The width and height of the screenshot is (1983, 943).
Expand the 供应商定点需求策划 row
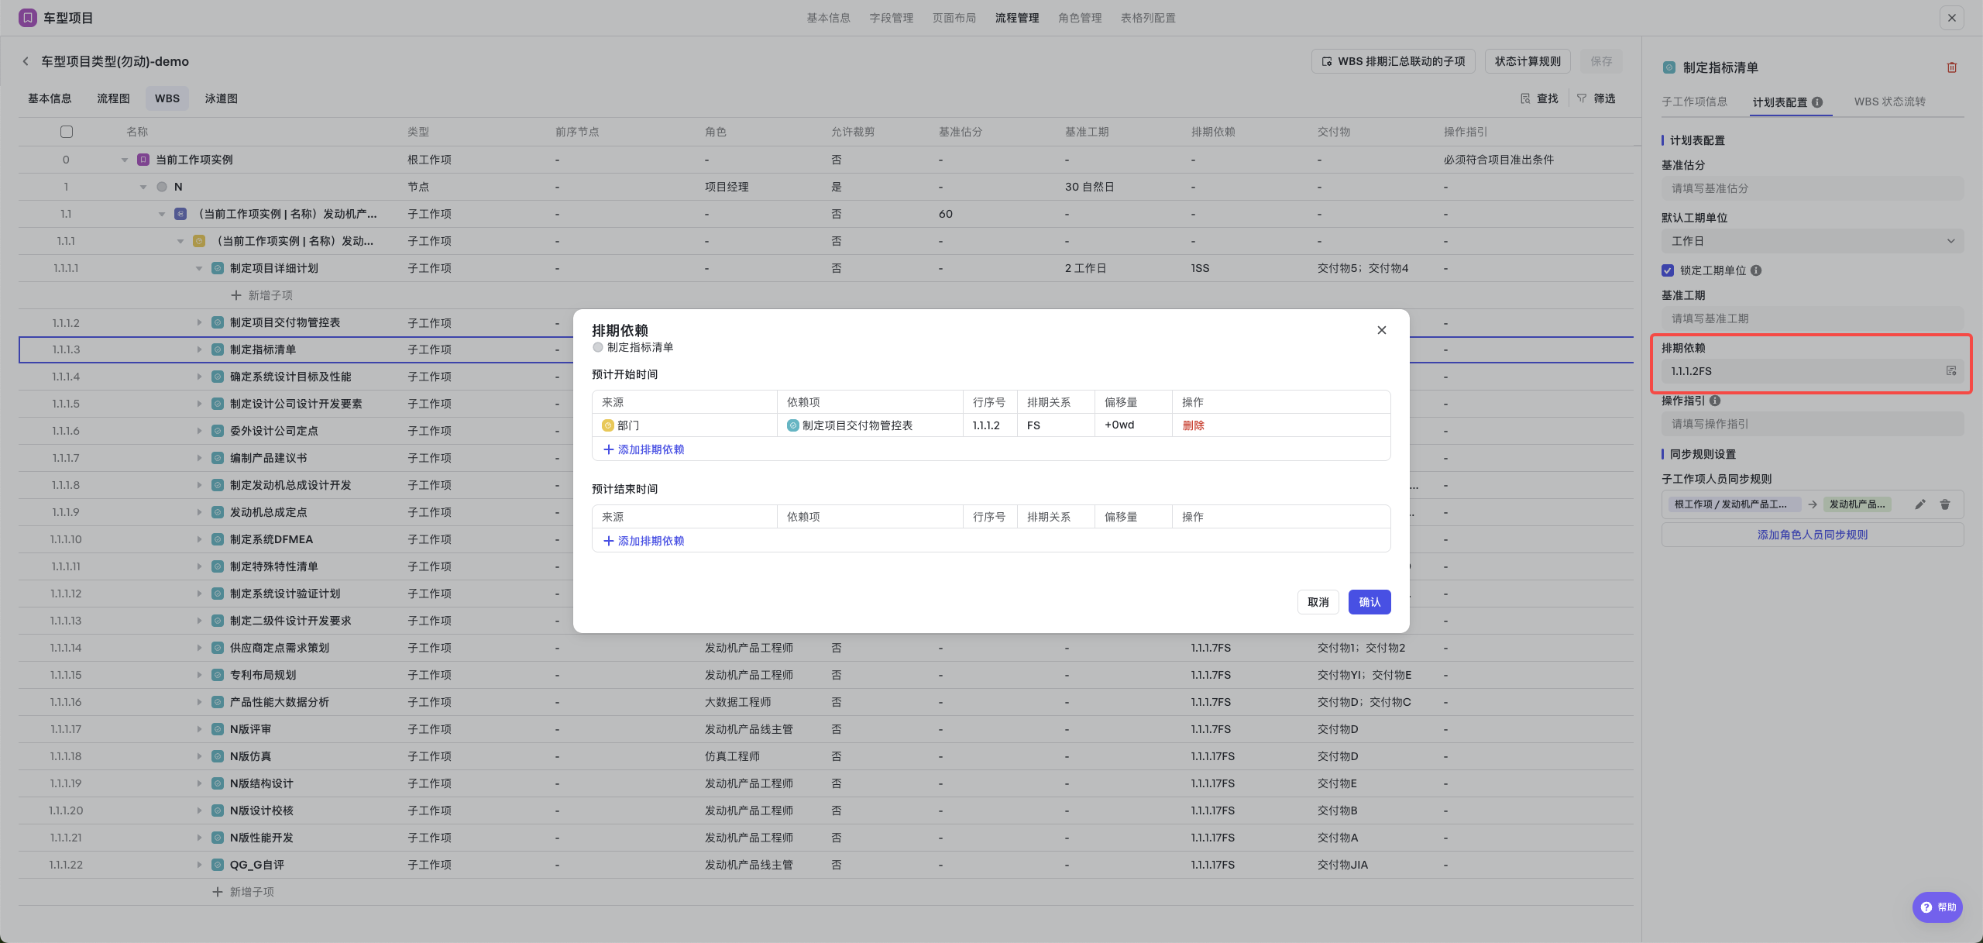click(x=199, y=648)
